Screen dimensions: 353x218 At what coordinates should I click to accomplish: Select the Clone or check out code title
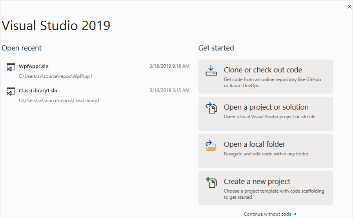(263, 70)
